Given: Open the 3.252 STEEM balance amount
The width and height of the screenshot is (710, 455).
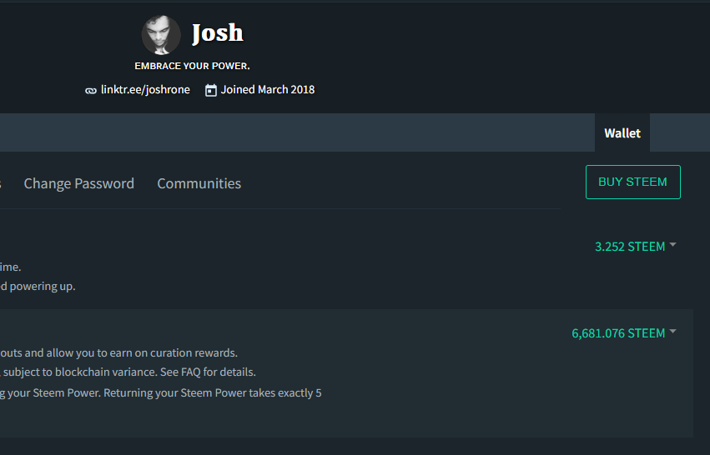Looking at the screenshot, I should click(630, 247).
